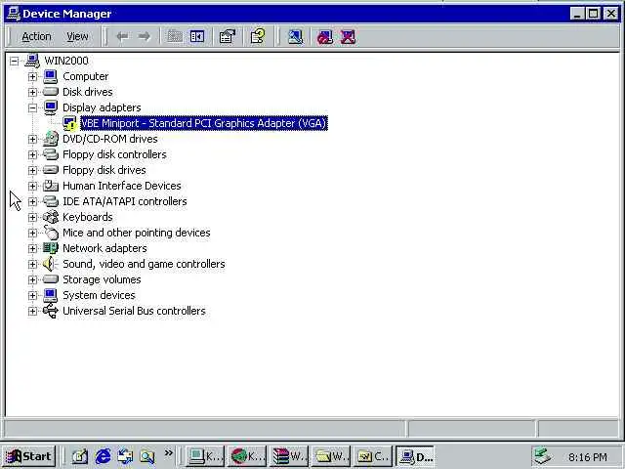This screenshot has width=625, height=469.
Task: Click the system tray hardware icon
Action: tap(543, 456)
